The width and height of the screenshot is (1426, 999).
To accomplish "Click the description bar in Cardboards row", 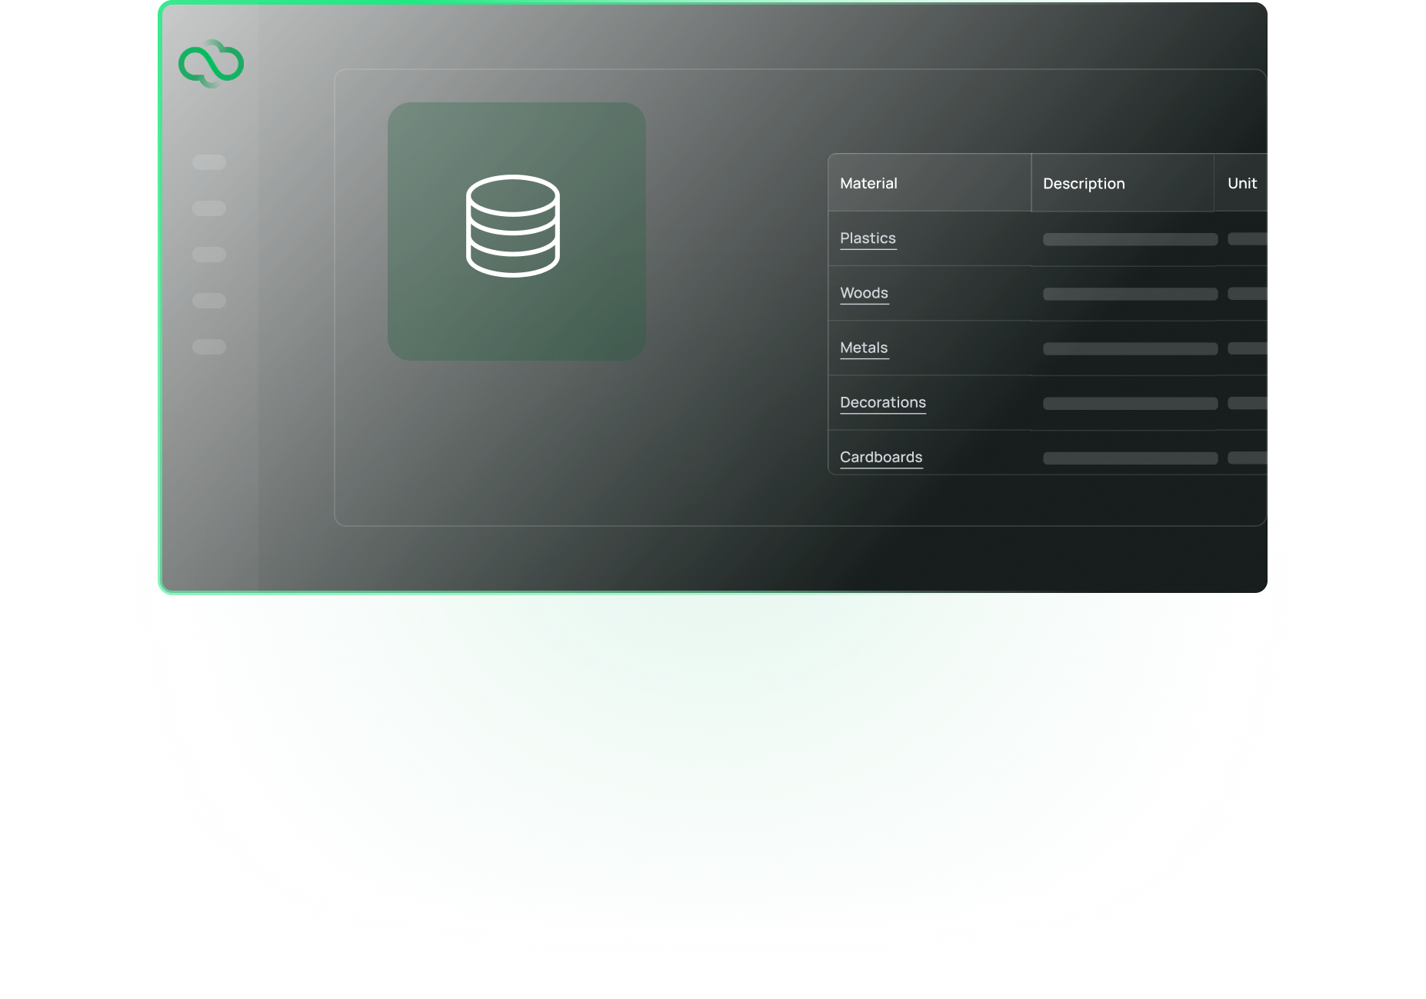I will point(1129,458).
